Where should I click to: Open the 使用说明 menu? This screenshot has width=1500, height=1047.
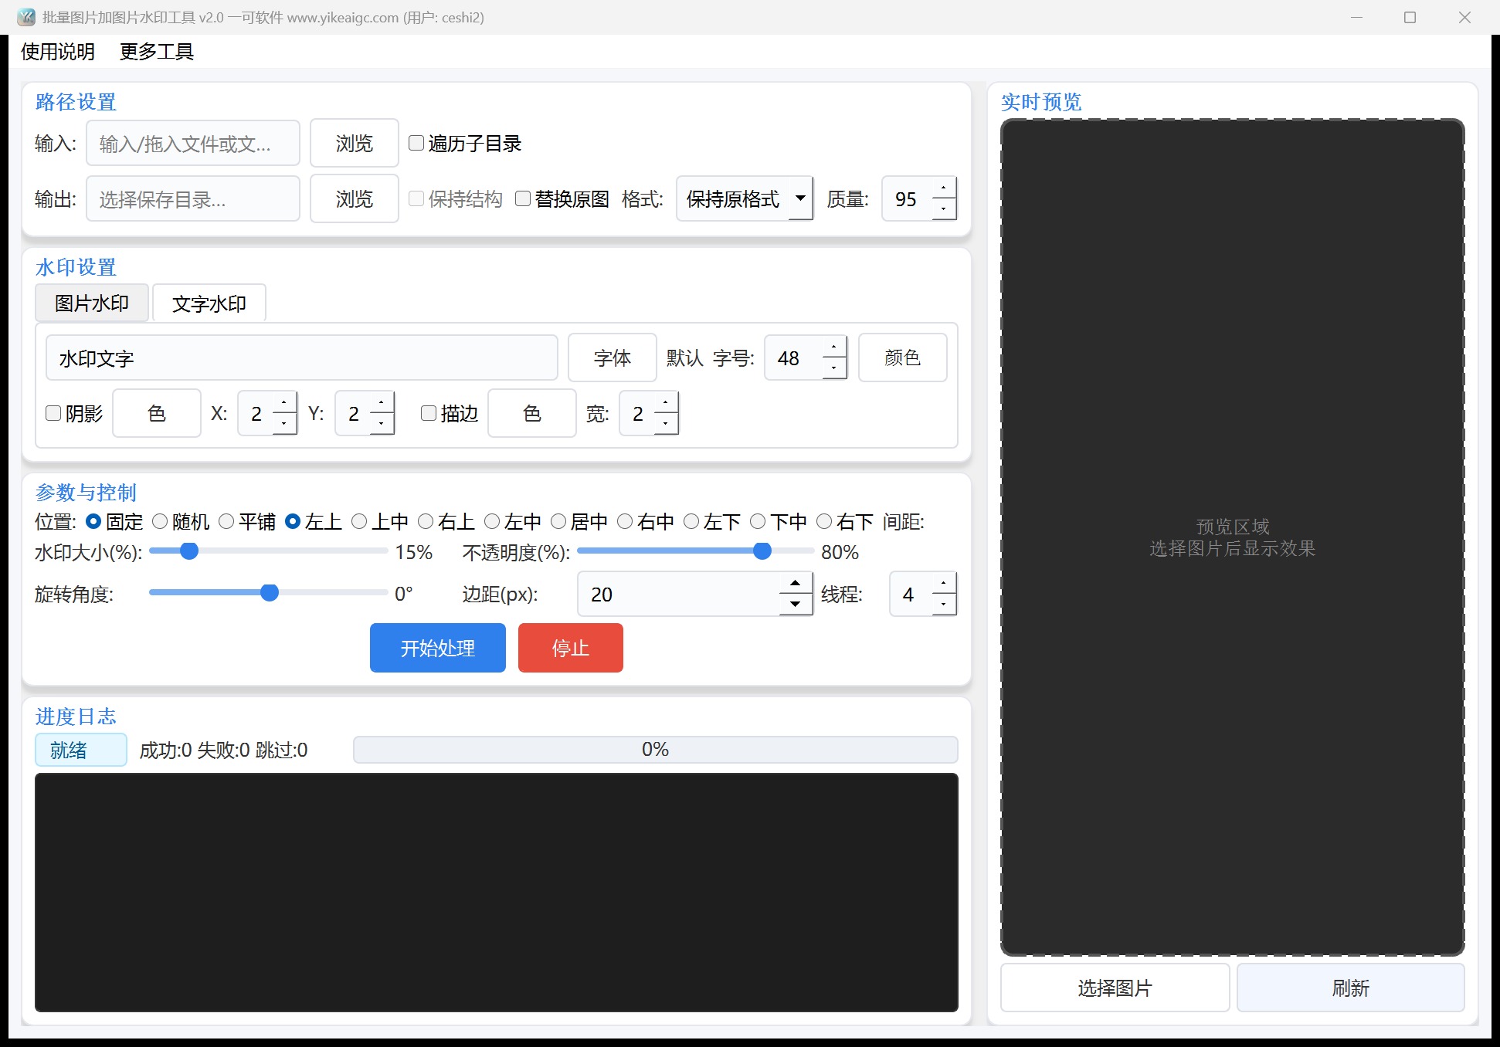[x=58, y=52]
